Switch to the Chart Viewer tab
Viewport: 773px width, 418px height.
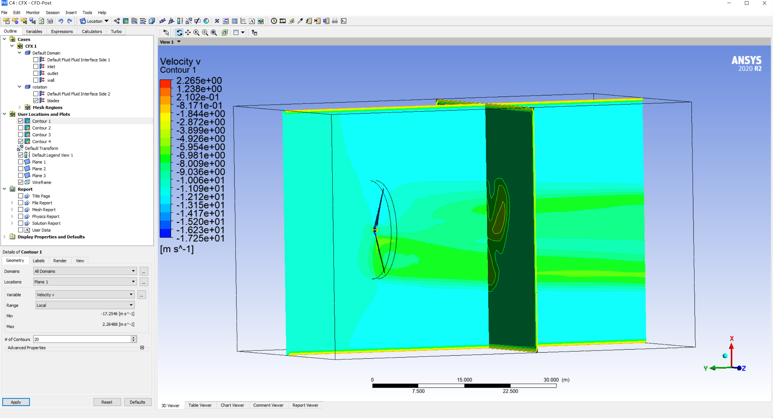click(x=232, y=405)
